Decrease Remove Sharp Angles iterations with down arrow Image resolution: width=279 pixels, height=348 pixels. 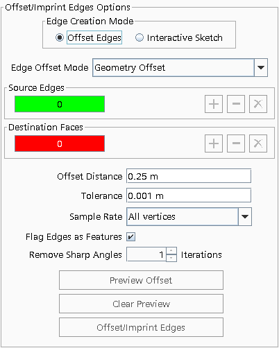pos(171,258)
